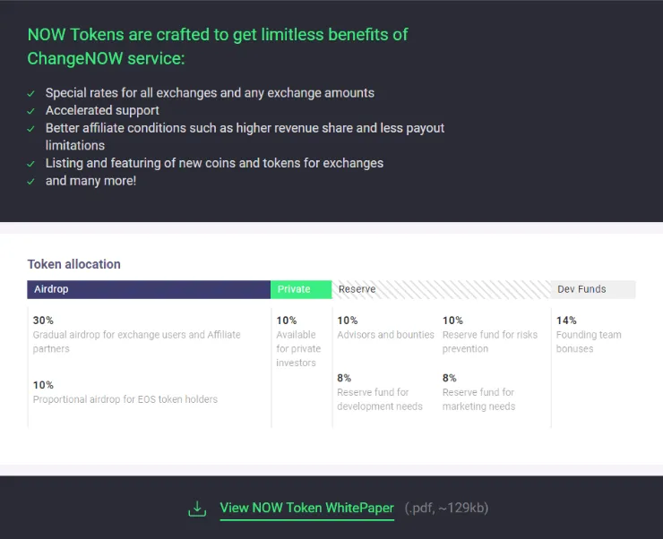The image size is (663, 539).
Task: Click the checkmark beside Listing and featuring
Action: (30, 164)
